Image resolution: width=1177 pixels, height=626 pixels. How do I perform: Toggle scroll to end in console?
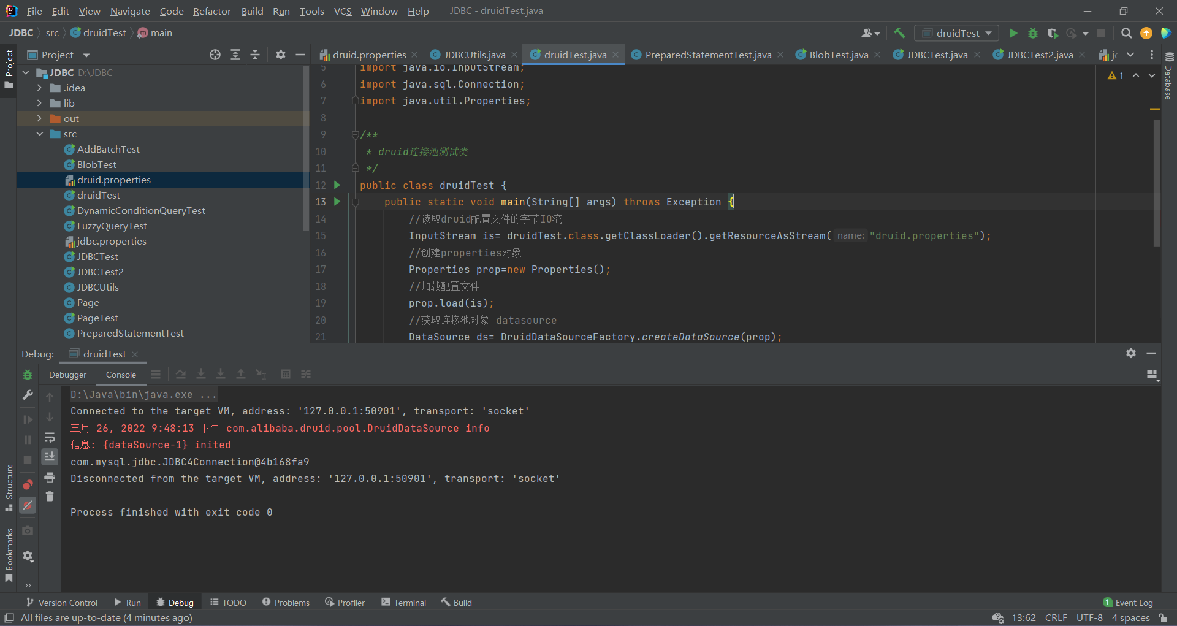pos(50,457)
